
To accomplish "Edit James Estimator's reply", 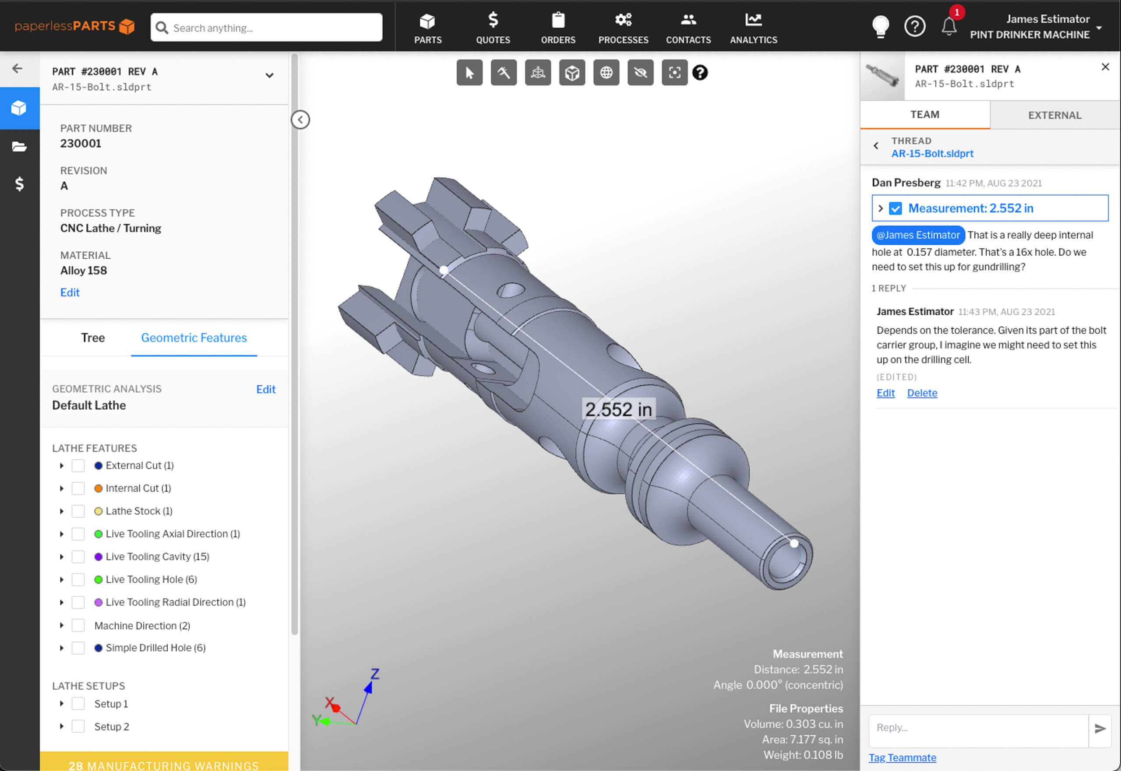I will click(x=885, y=393).
